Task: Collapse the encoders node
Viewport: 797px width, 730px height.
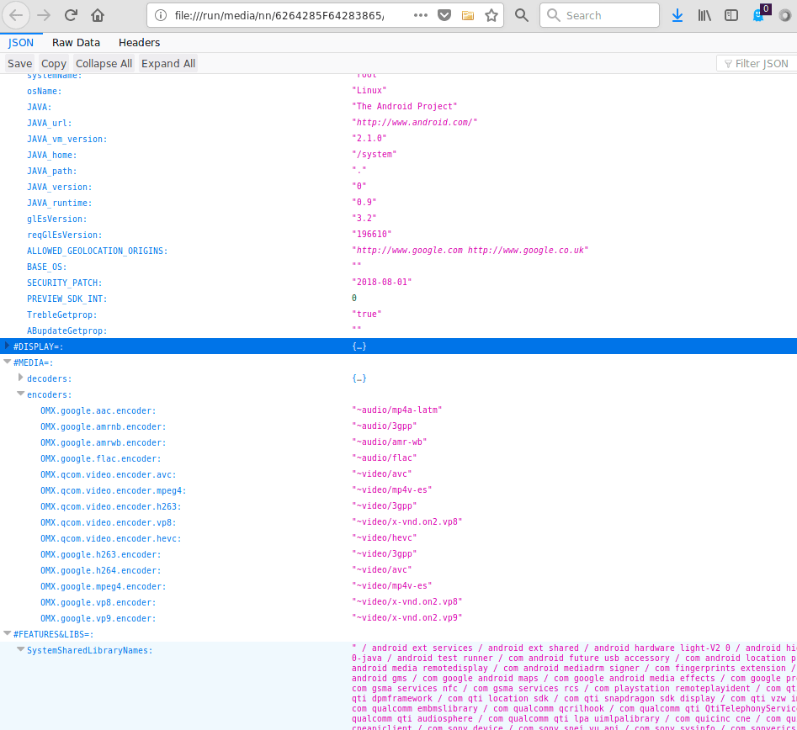Action: [20, 394]
